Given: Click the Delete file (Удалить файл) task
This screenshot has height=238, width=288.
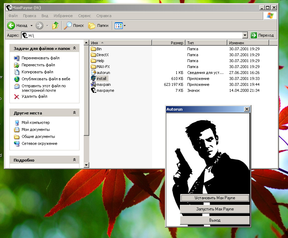Looking at the screenshot, I should coord(34,96).
